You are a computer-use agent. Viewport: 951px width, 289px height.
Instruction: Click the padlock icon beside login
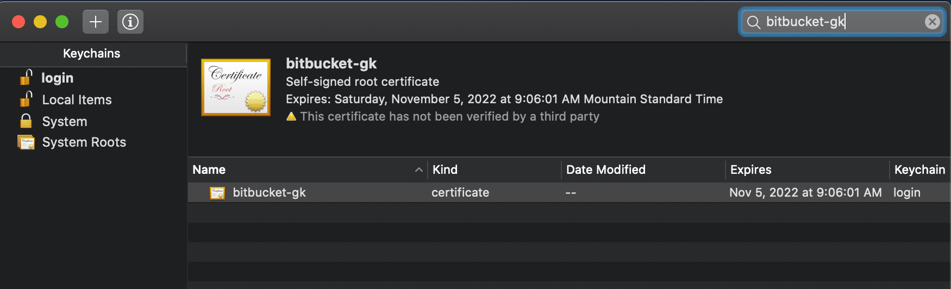26,78
